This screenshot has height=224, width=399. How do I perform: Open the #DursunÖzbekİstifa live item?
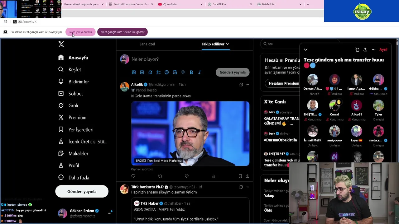point(281,140)
